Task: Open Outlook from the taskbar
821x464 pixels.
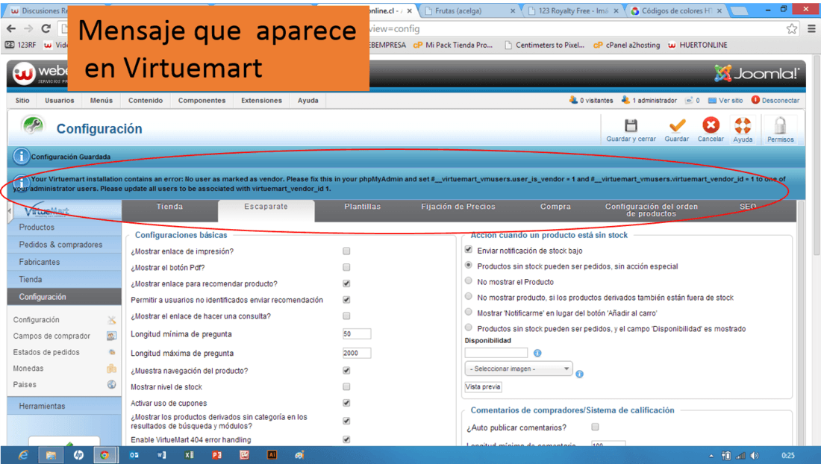Action: click(x=134, y=455)
